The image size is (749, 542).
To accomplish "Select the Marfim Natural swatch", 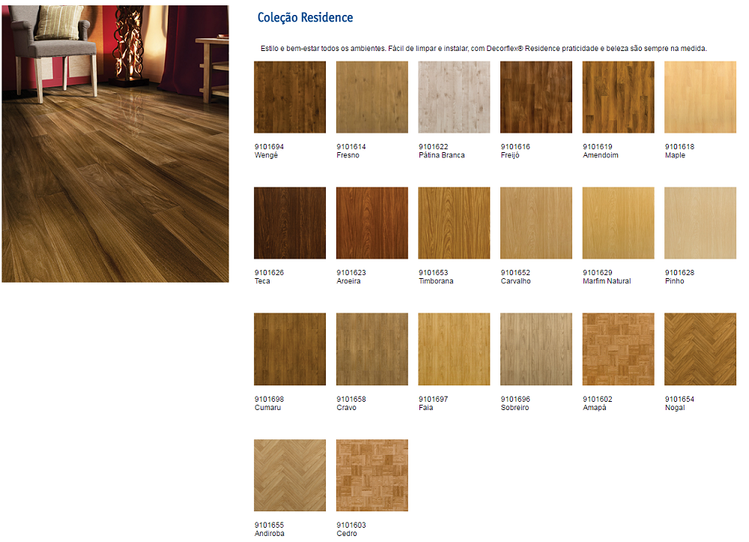I will click(618, 223).
